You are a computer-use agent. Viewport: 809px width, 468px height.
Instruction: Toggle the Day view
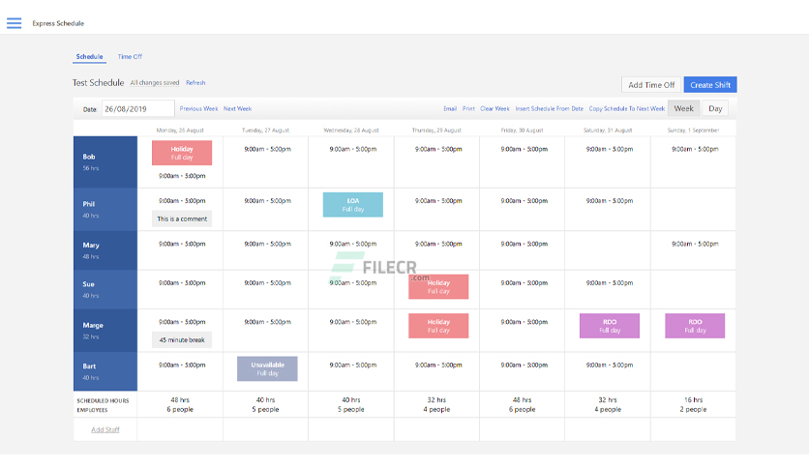tap(715, 108)
